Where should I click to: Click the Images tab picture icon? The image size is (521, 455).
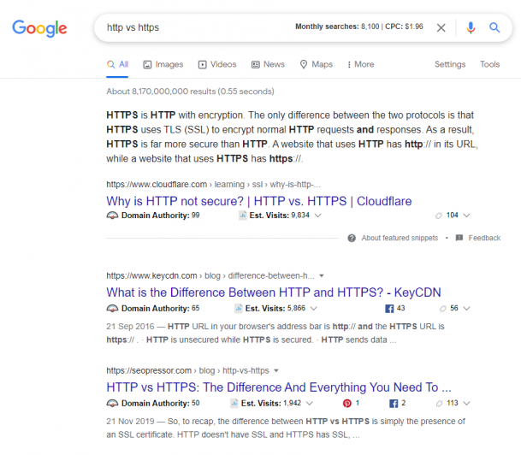tap(147, 64)
